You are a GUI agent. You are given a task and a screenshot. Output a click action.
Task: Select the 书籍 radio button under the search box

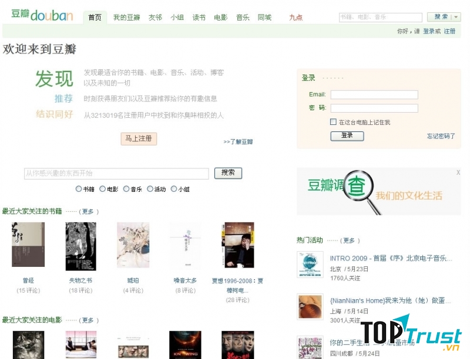tap(78, 189)
